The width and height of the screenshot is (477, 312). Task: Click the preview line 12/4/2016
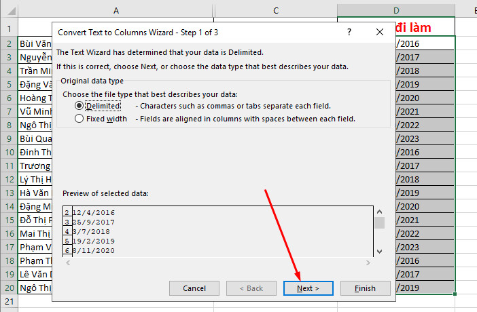94,213
